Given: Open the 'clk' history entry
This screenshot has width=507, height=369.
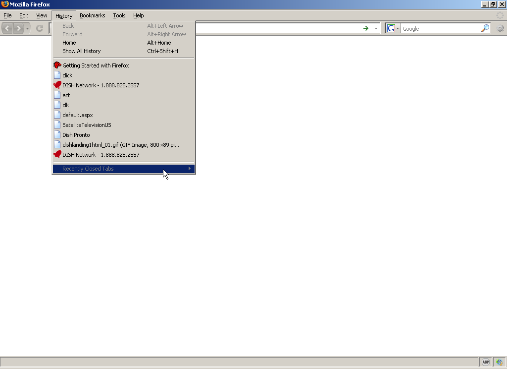Looking at the screenshot, I should tap(123, 105).
